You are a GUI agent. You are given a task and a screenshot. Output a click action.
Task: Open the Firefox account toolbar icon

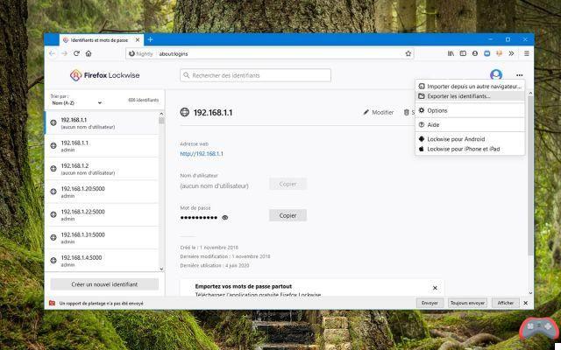click(x=475, y=53)
